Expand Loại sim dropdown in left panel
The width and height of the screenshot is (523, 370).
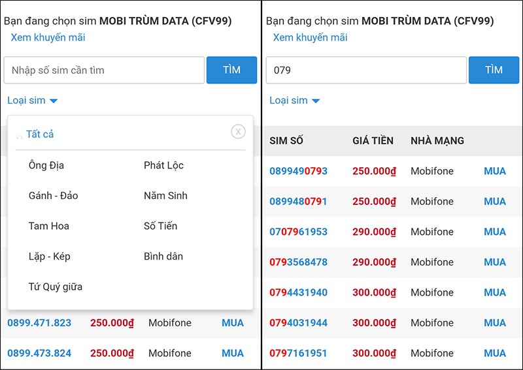tap(33, 100)
